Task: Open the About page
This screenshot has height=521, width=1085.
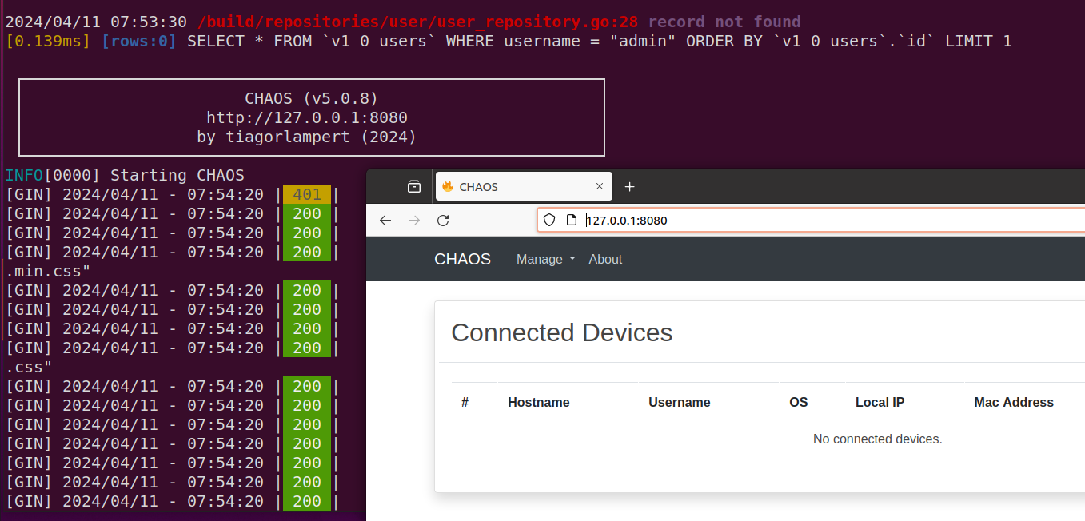Action: tap(605, 259)
